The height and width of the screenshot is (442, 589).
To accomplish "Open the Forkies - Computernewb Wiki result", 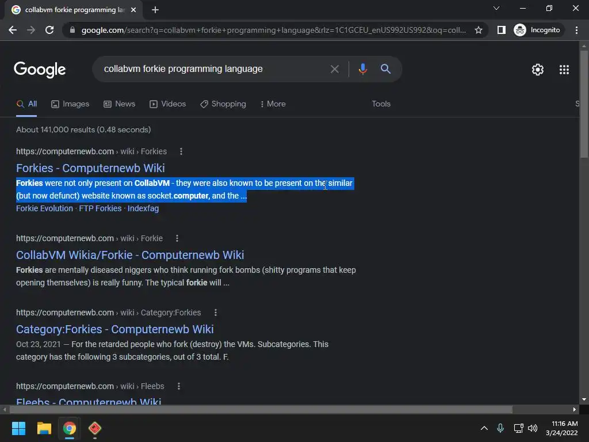I will 90,168.
